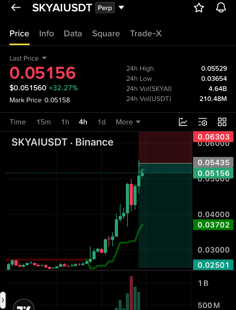Click the SKYAIUSDT · Binance chart title
This screenshot has width=236, height=310.
(62, 142)
